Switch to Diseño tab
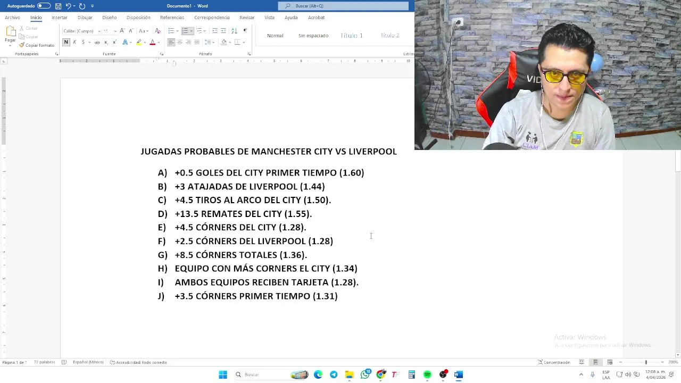The height and width of the screenshot is (383, 681). point(110,18)
